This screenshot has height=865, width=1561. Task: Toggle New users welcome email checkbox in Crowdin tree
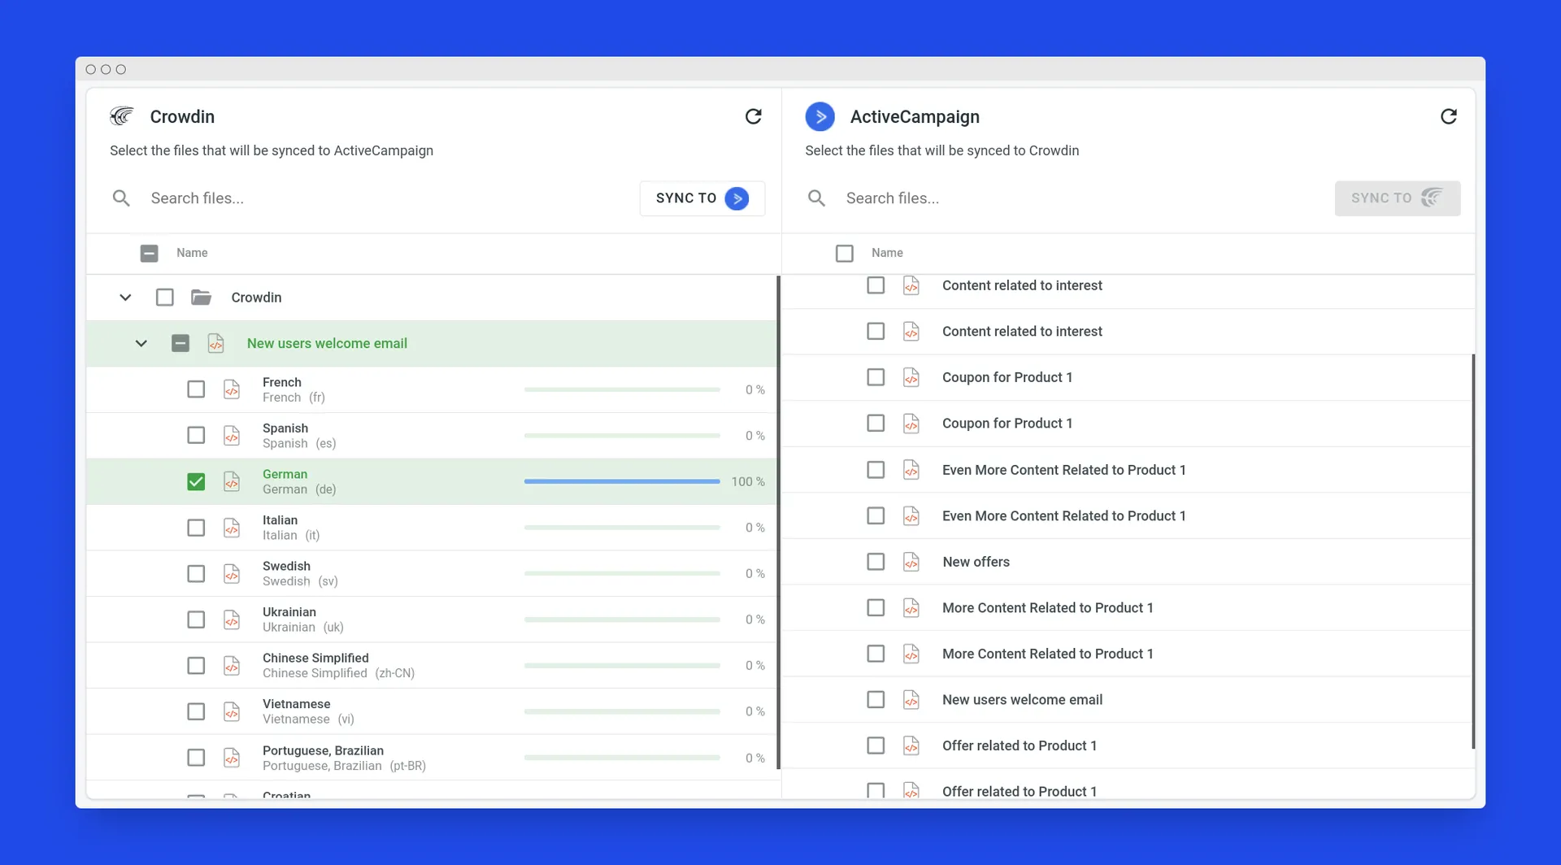coord(180,343)
